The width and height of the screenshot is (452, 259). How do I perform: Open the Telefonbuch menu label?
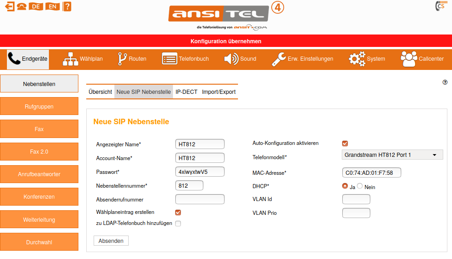194,59
